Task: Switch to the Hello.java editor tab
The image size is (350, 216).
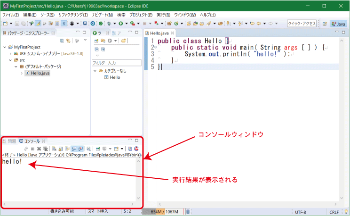Action: point(159,33)
